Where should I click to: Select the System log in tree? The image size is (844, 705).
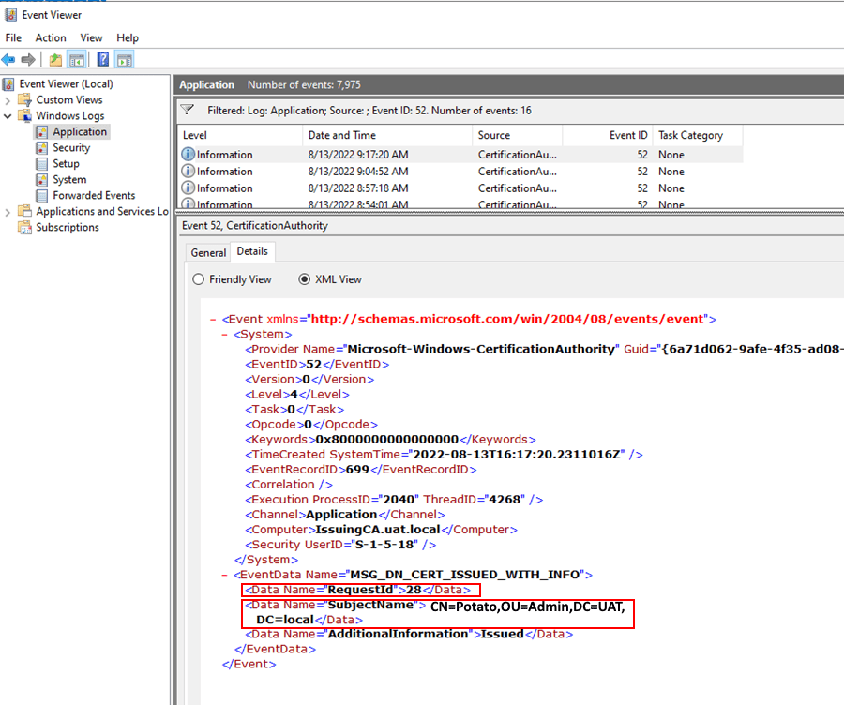click(69, 179)
